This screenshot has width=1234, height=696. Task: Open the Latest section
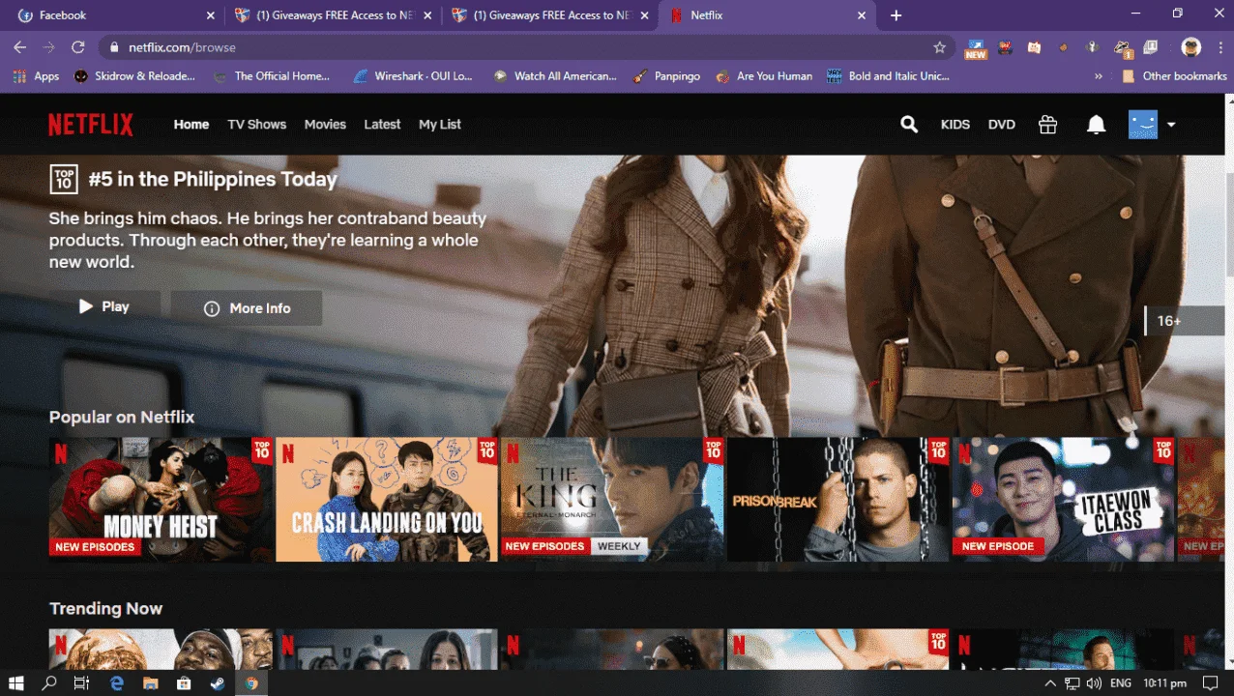[382, 124]
